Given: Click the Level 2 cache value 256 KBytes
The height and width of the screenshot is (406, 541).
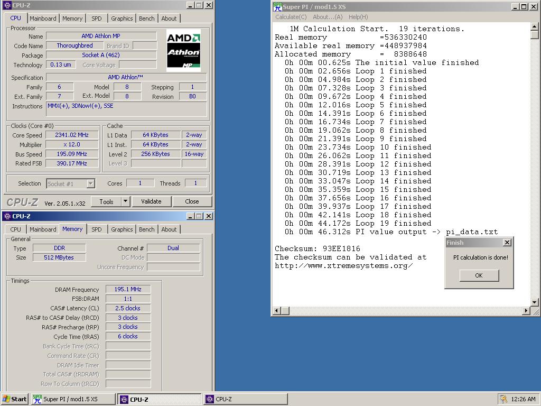Looking at the screenshot, I should [156, 154].
